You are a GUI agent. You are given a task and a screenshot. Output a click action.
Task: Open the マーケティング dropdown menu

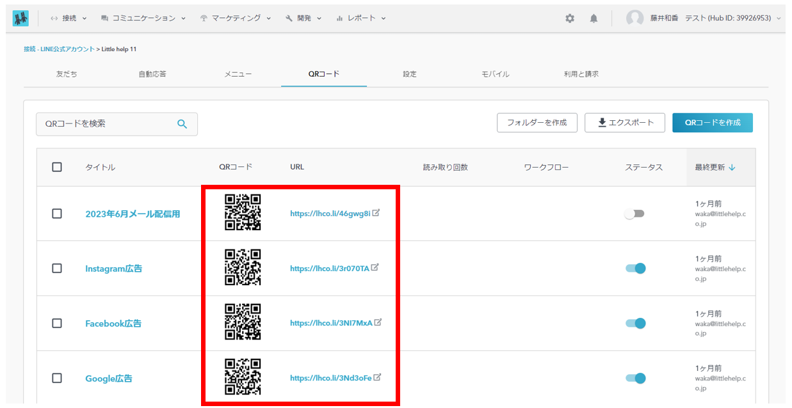235,19
